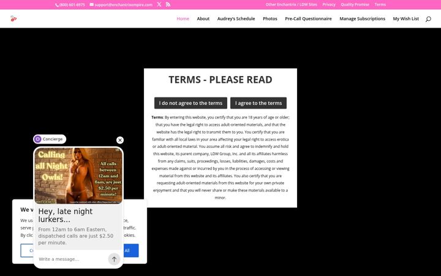
Task: Click the 'Write a message...' chat field
Action: click(72, 259)
